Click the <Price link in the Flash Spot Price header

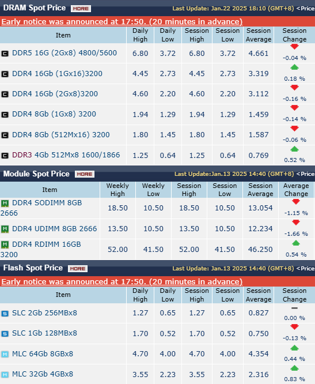click(305, 269)
